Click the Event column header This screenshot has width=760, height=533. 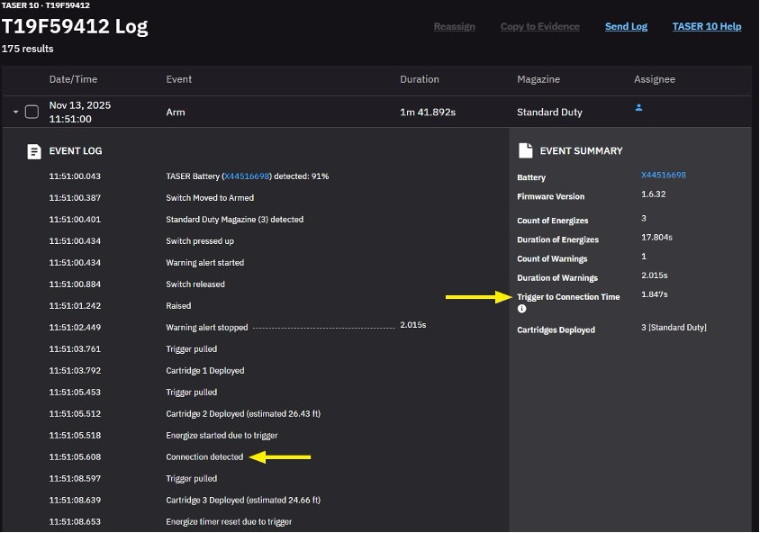(178, 79)
